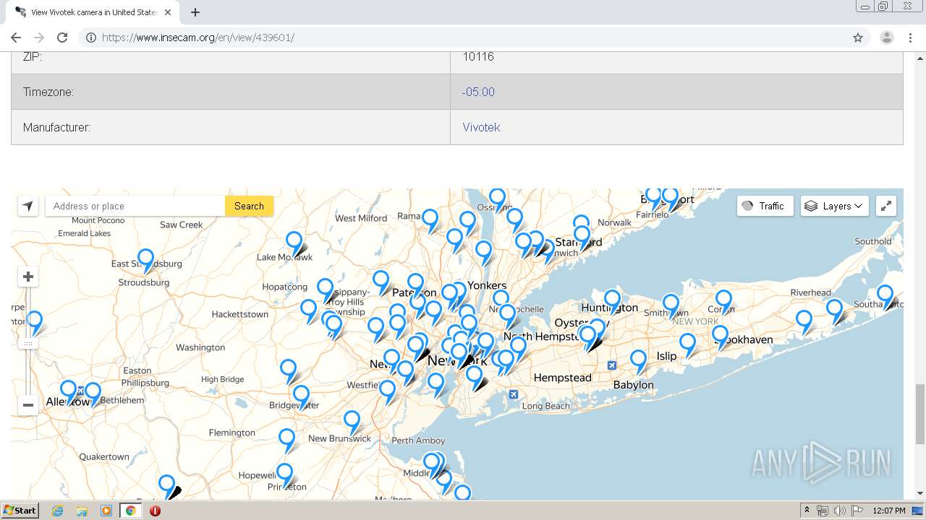Open a new browser tab
Image resolution: width=926 pixels, height=520 pixels.
tap(195, 12)
